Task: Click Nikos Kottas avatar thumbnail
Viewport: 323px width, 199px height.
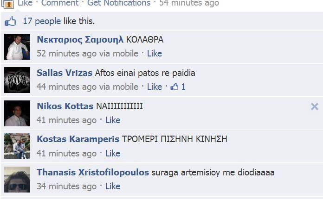Action: 17,113
